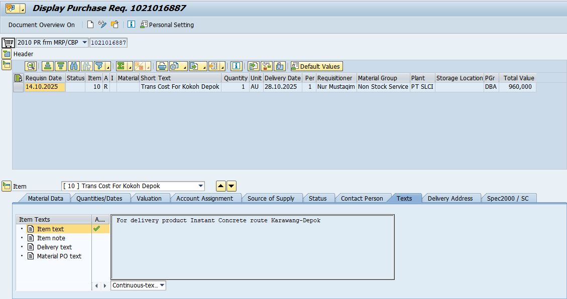Click the Default Values button

point(316,66)
